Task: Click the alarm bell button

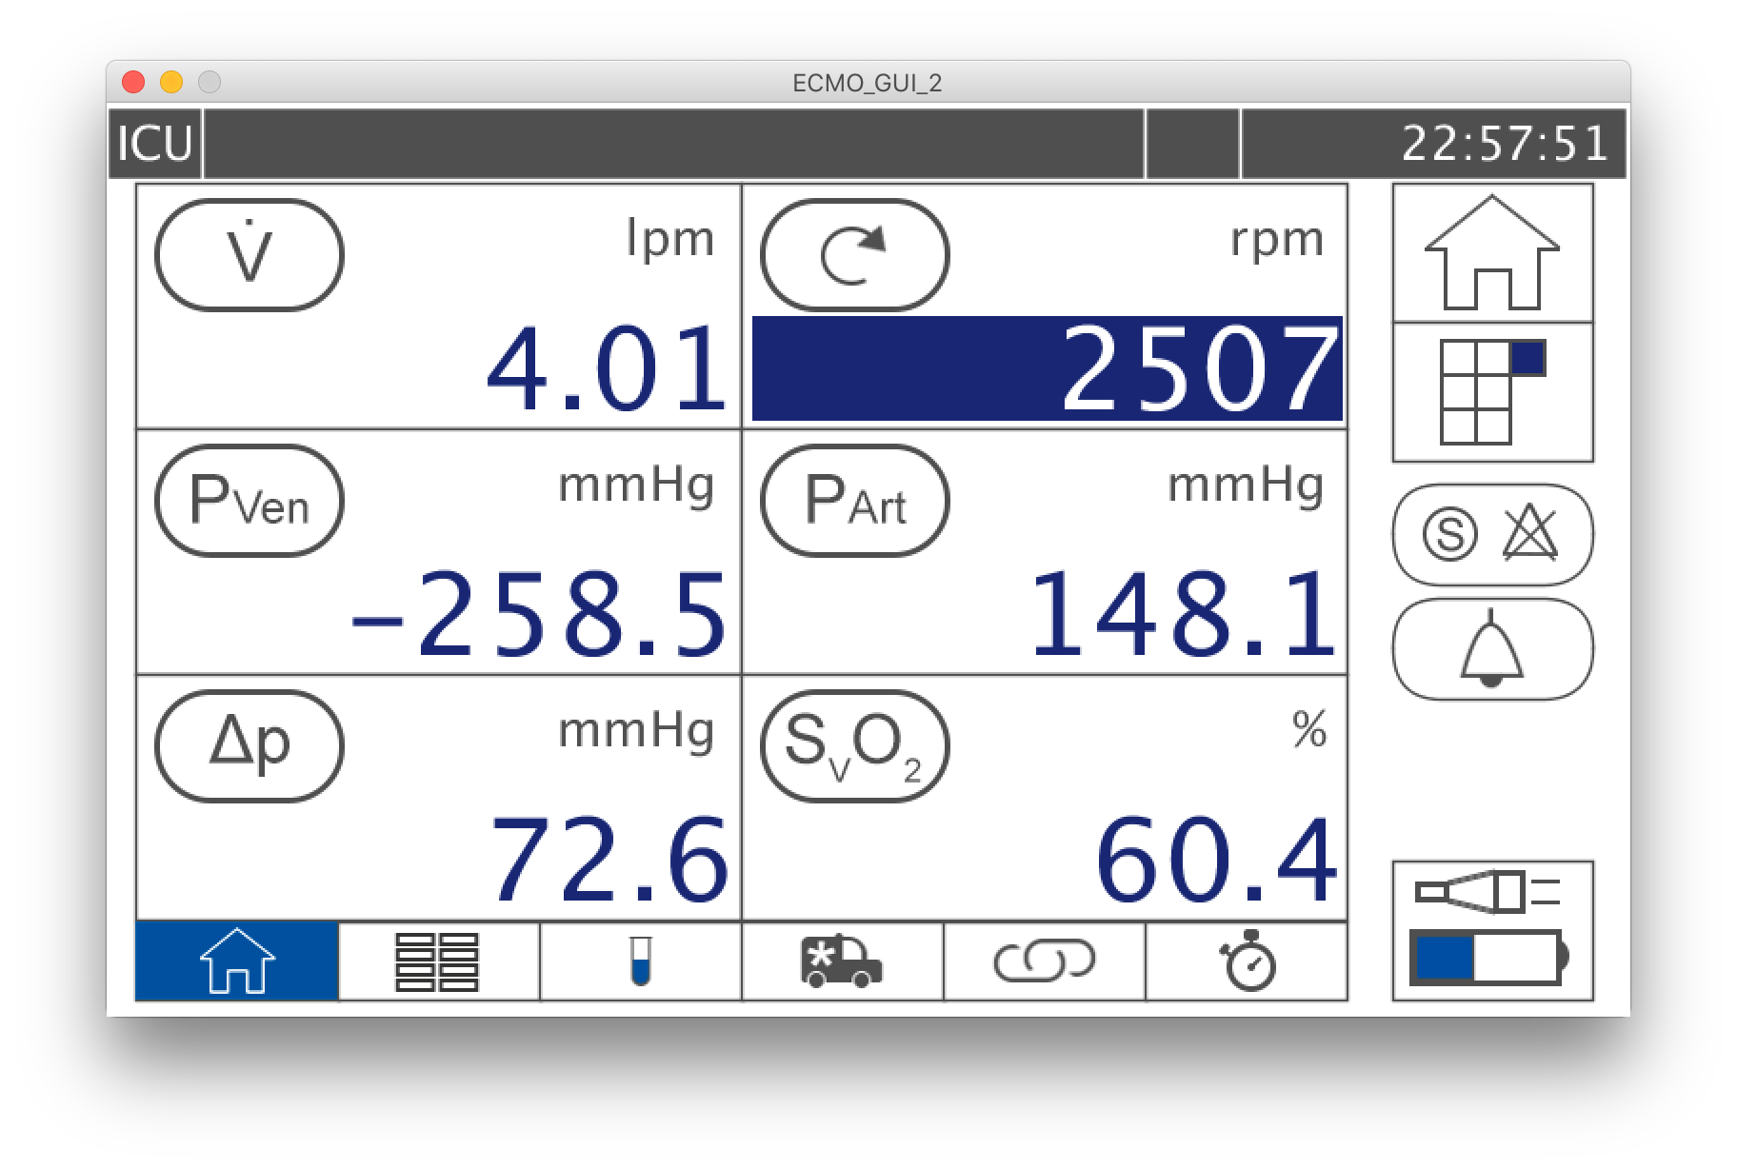Action: pos(1491,649)
